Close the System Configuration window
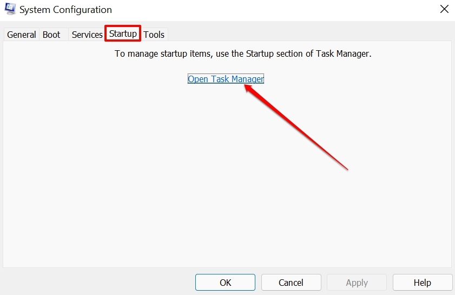The height and width of the screenshot is (295, 455). pos(444,9)
